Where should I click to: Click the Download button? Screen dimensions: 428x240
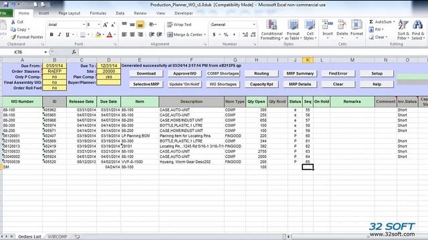(x=146, y=73)
